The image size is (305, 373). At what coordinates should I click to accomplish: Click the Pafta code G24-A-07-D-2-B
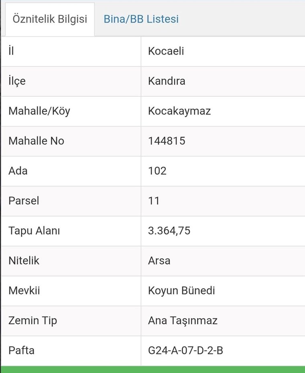[x=185, y=350]
